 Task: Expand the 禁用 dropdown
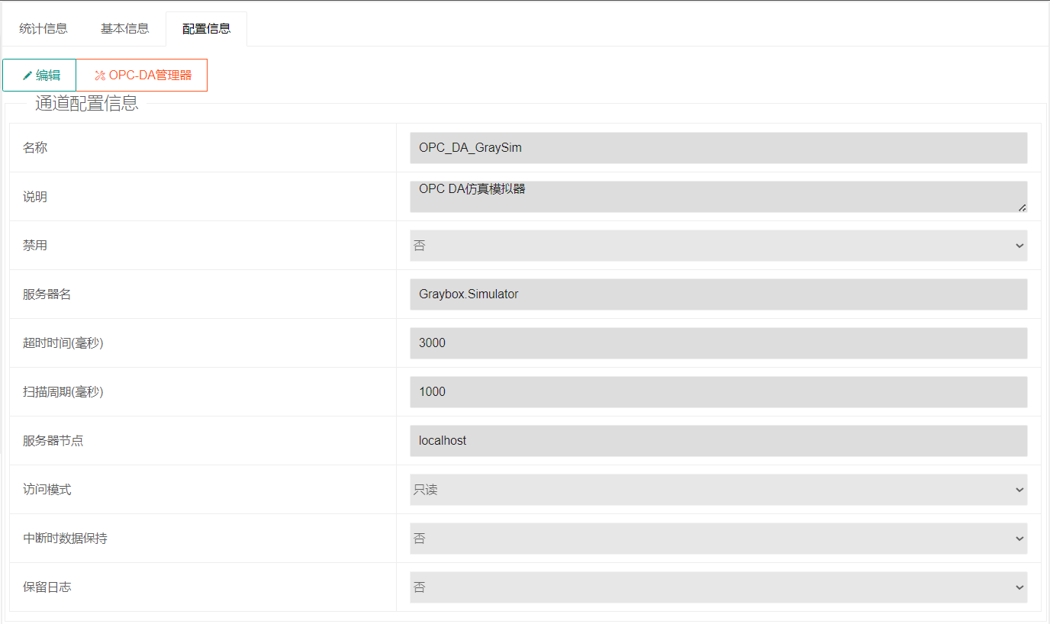point(718,246)
